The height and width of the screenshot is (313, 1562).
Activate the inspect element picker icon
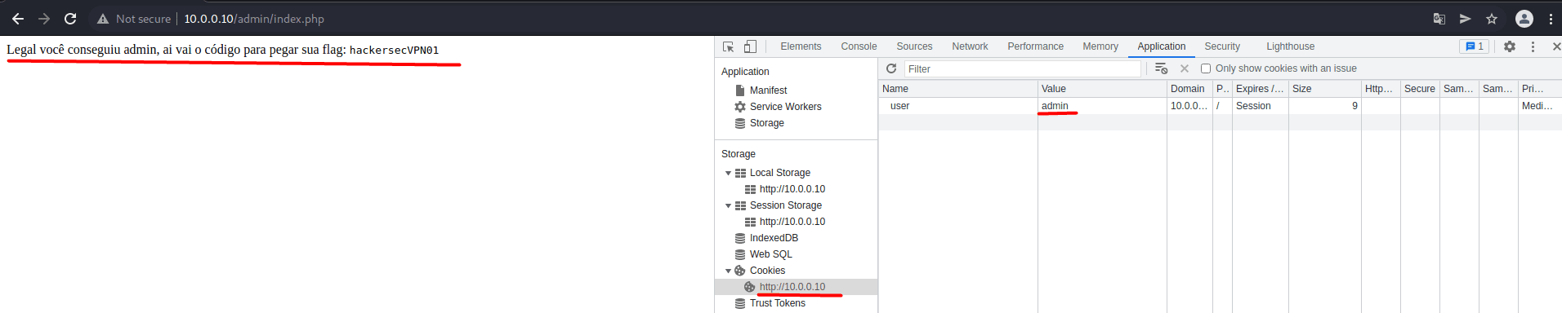[x=729, y=46]
